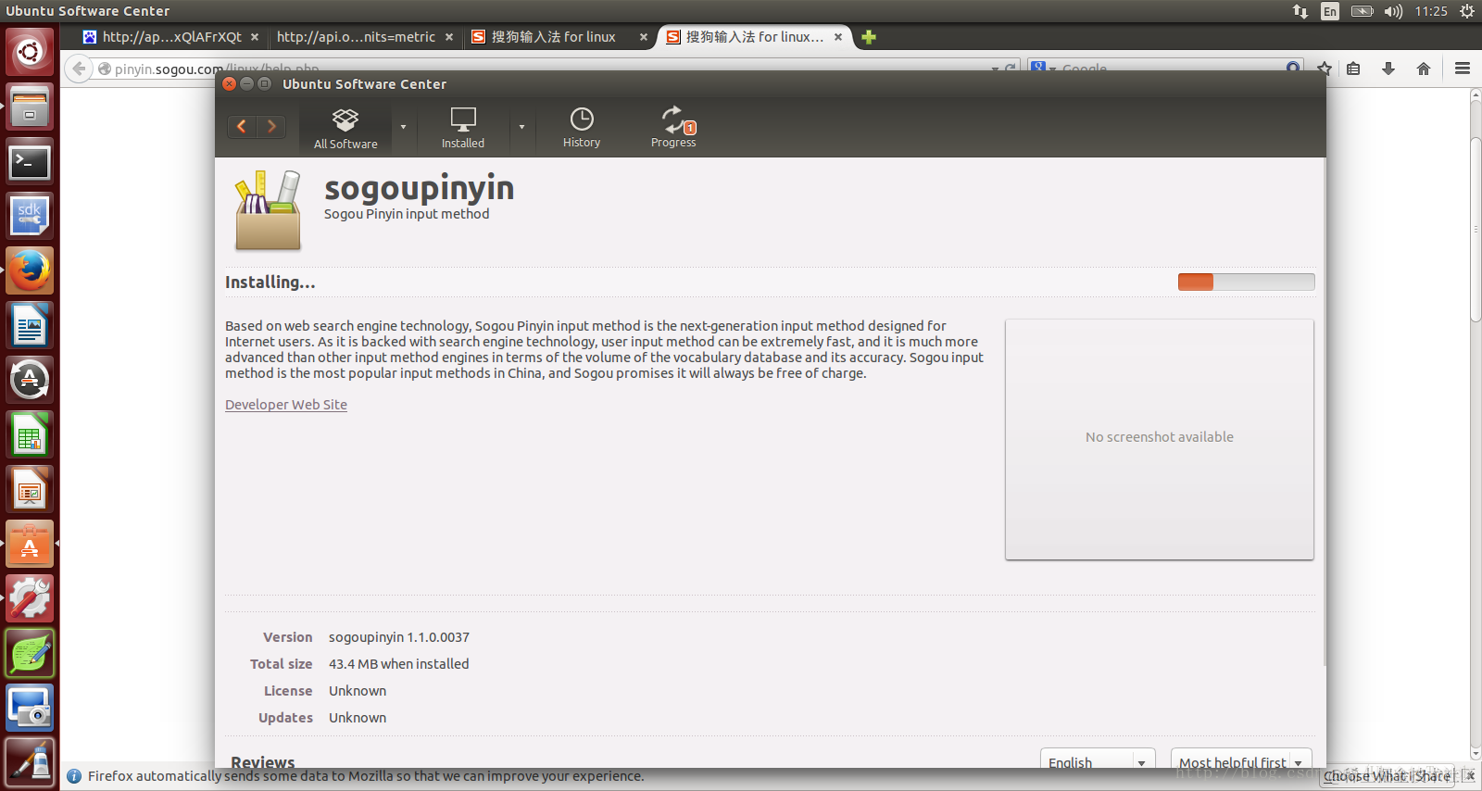Open Ubuntu Dash from the launcher
The image size is (1482, 791).
pyautogui.click(x=30, y=52)
